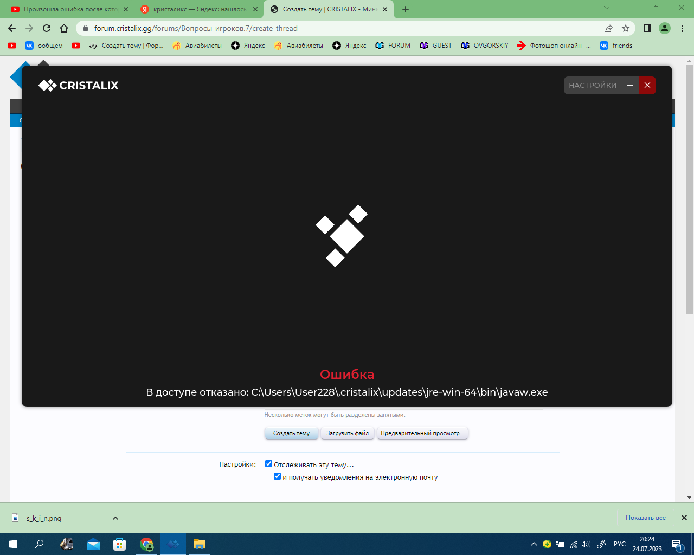The height and width of the screenshot is (555, 694).
Task: Go forward in browser history
Action: point(29,28)
